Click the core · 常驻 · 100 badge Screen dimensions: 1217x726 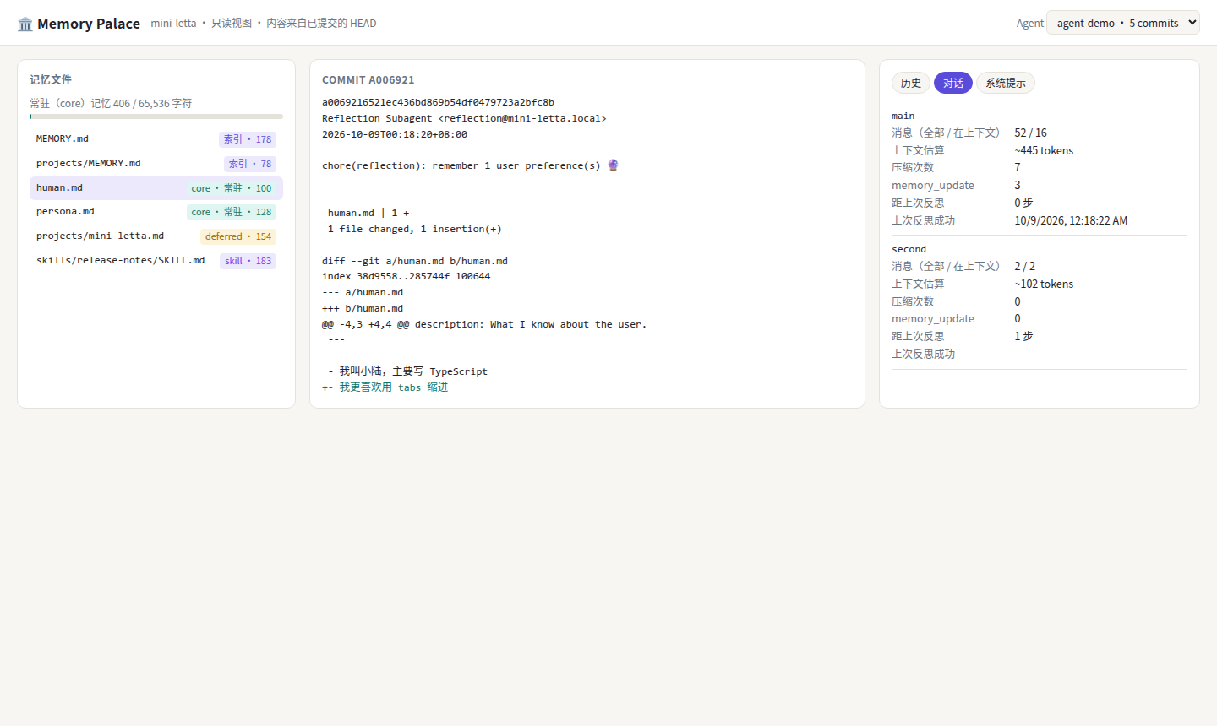[232, 188]
